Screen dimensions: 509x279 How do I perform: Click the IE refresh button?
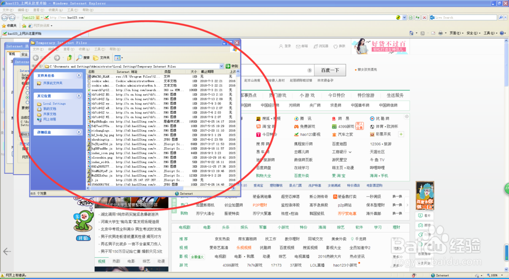coord(417,17)
